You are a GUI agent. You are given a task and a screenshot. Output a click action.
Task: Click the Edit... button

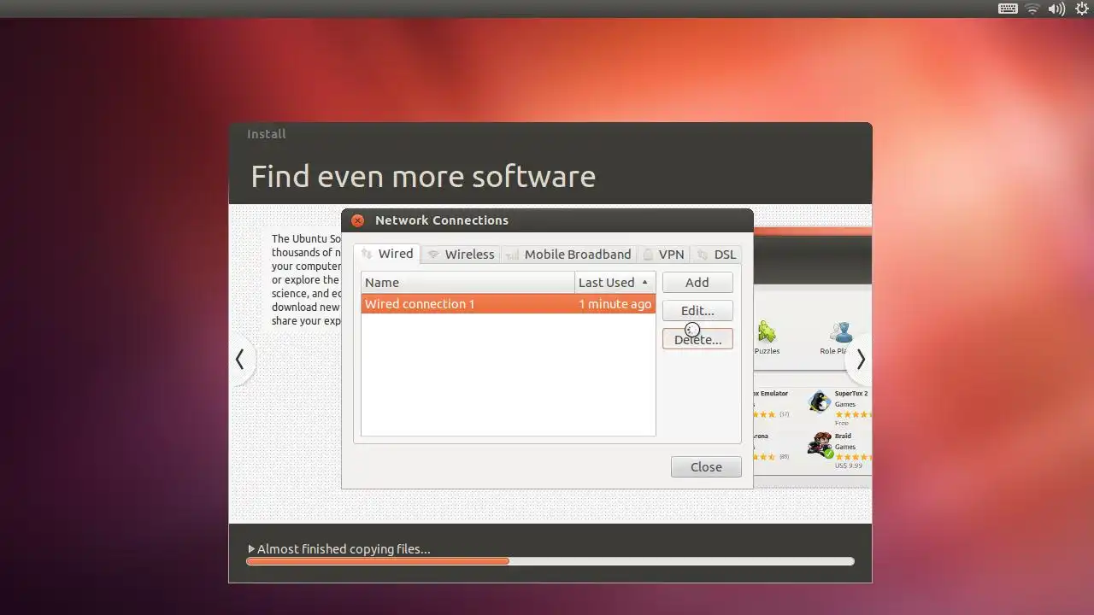697,310
